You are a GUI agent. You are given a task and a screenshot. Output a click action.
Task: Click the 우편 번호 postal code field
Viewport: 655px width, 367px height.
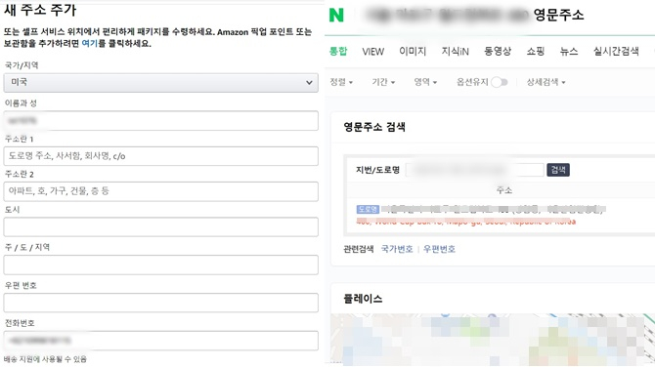click(x=161, y=303)
